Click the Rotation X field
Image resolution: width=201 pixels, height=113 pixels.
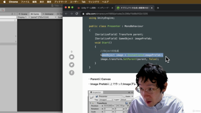(x=108, y=109)
